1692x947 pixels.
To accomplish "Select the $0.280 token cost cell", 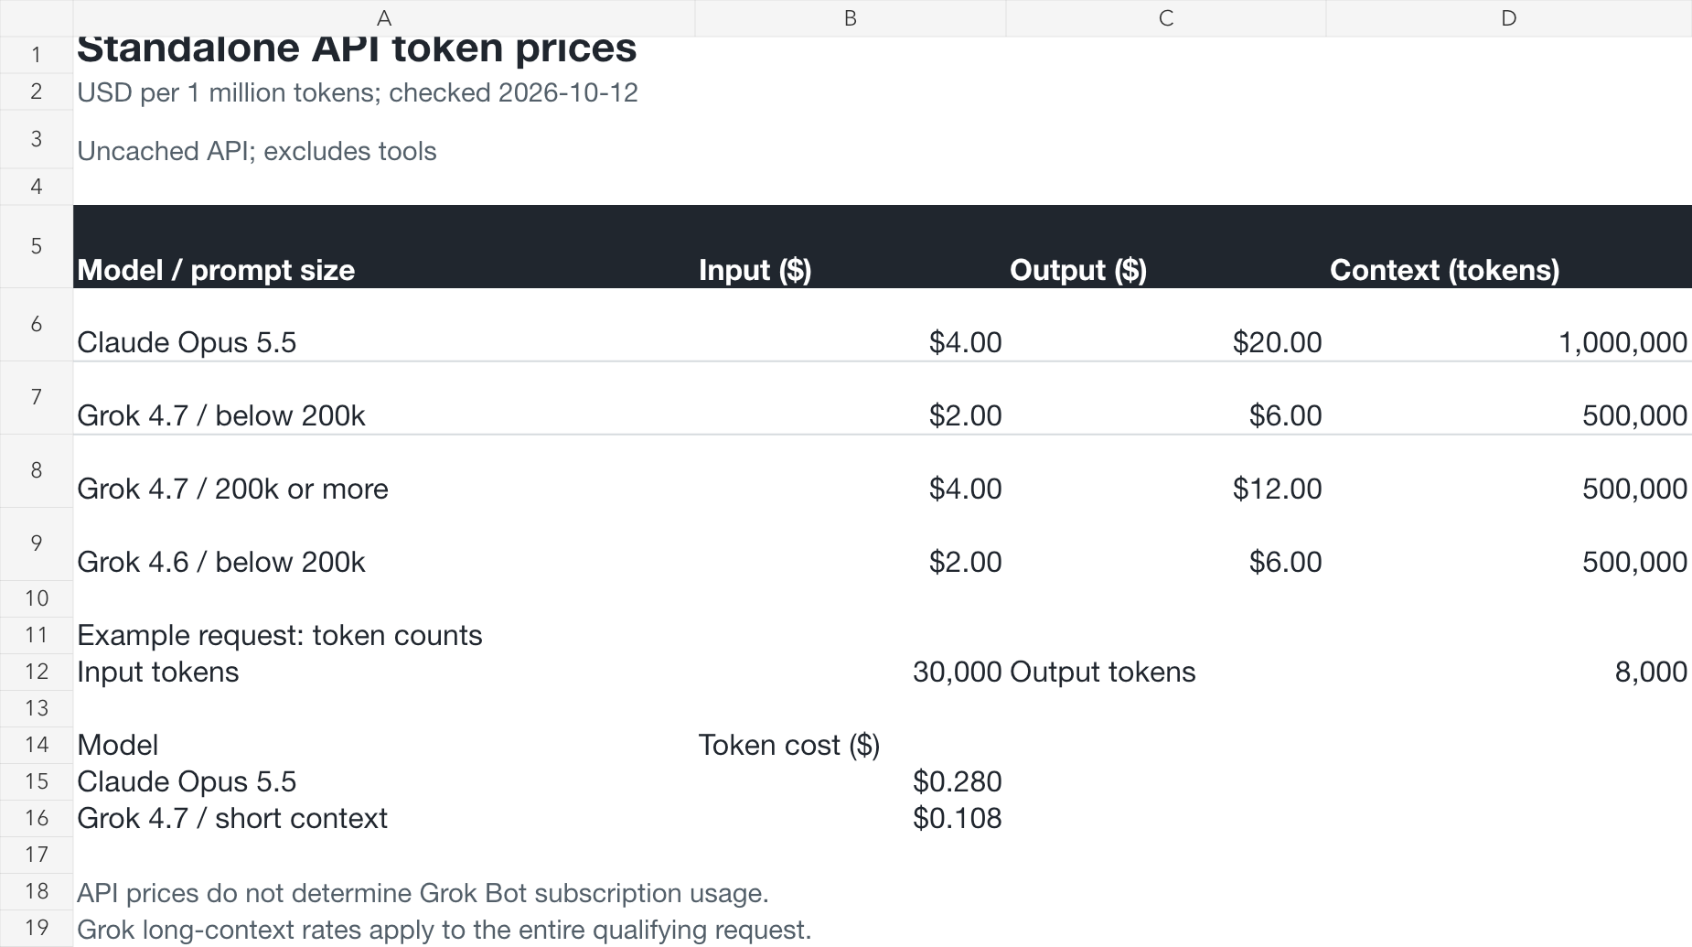I will pyautogui.click(x=851, y=782).
